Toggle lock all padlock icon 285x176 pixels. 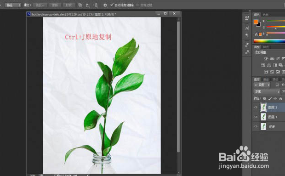(x=281, y=99)
